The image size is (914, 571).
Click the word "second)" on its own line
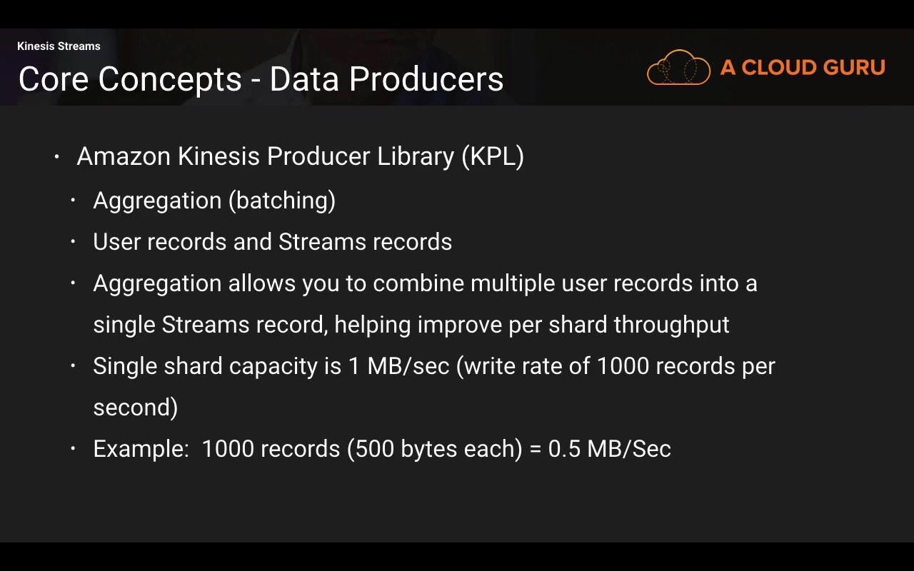point(135,408)
